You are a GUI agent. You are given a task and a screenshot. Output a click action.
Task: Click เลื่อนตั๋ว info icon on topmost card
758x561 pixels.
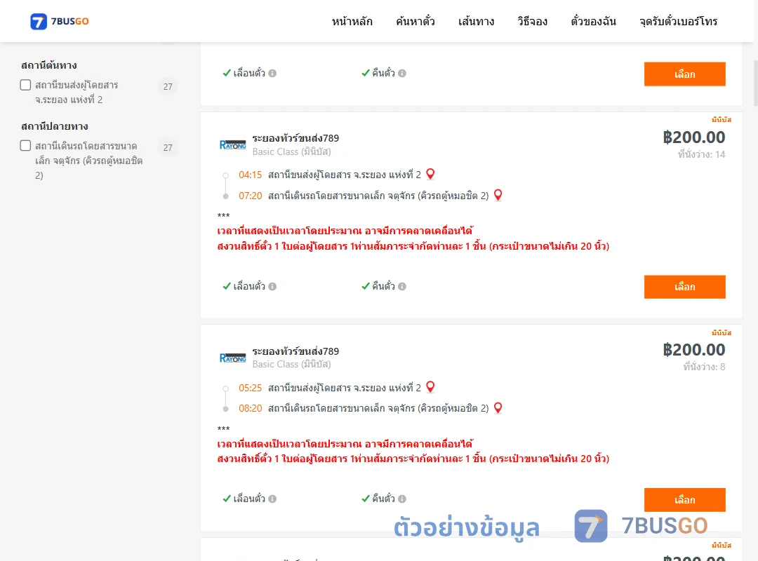[x=272, y=74]
